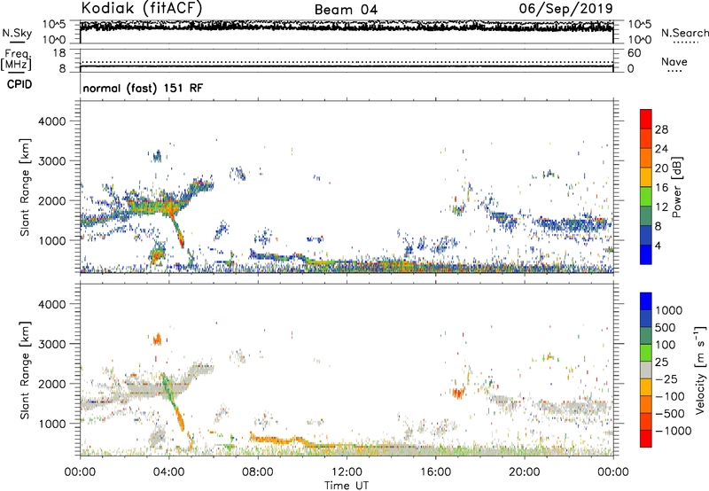This screenshot has height=491, width=709.
Task: Click the 'N.Search' legend label
Action: click(x=684, y=33)
